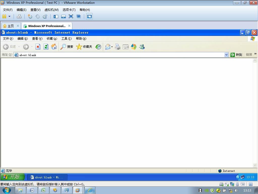Click the IE stop button
Viewport: 258px width, 194px height.
click(38, 47)
